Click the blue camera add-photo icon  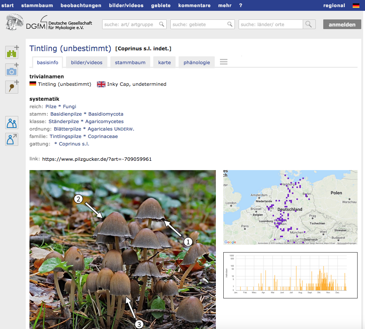tap(12, 70)
